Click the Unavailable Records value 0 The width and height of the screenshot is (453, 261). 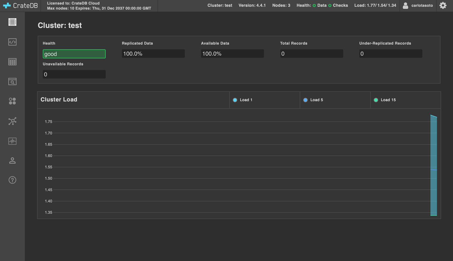click(x=74, y=74)
